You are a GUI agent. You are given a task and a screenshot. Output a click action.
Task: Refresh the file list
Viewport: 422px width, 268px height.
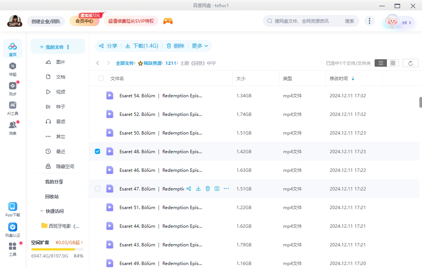pos(410,63)
